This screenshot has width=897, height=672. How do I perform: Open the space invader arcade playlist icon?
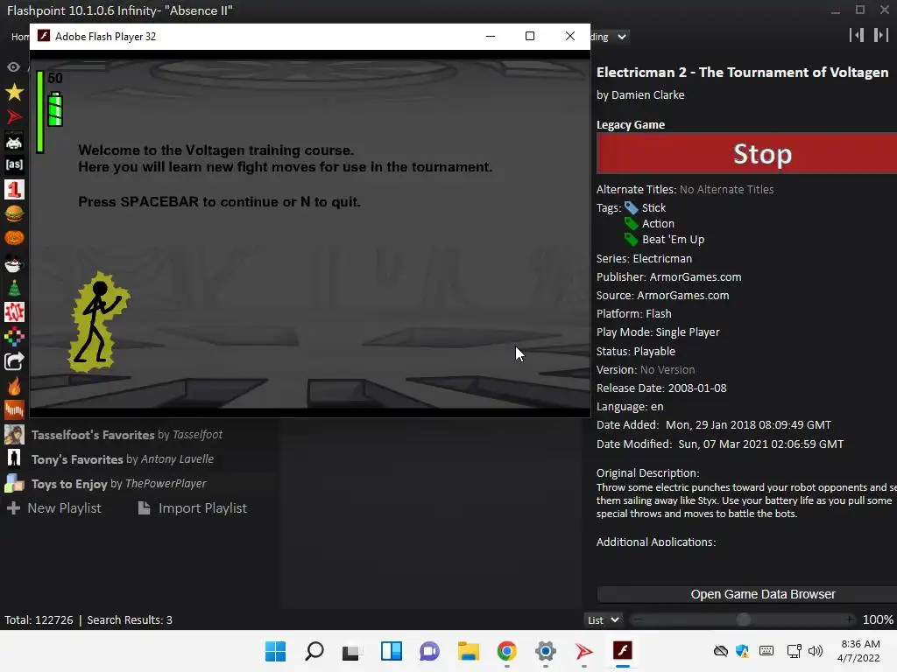14,141
